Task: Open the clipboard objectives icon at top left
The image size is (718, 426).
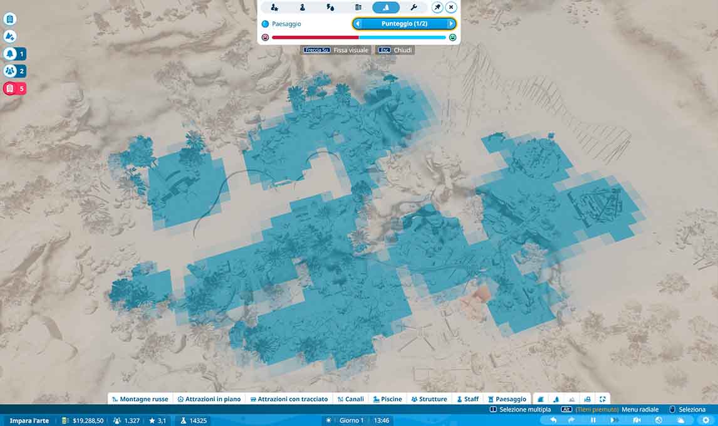Action: 9,19
